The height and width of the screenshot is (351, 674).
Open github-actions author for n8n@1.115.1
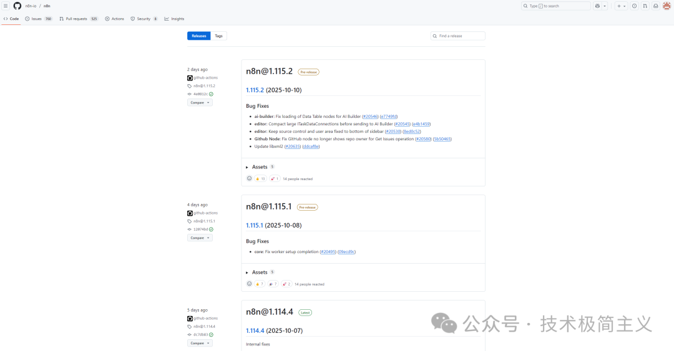tap(205, 213)
